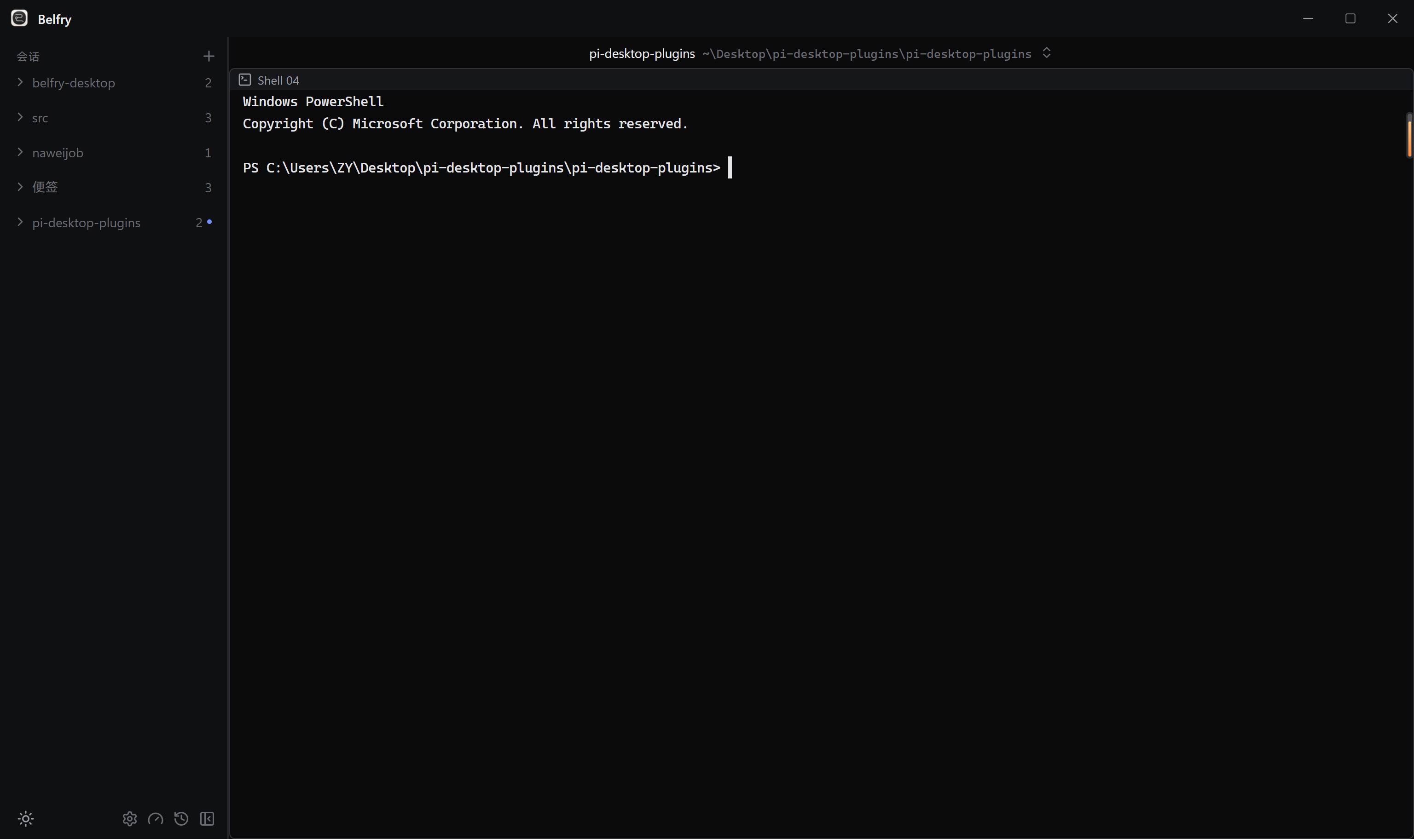
Task: Open settings via the gear icon
Action: point(129,819)
